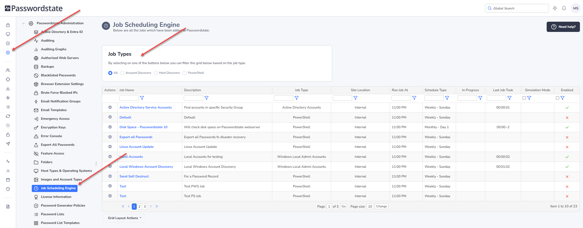Go to grid page 3

click(x=145, y=207)
